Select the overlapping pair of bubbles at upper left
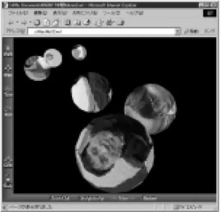222x212 pixels. 43,65
